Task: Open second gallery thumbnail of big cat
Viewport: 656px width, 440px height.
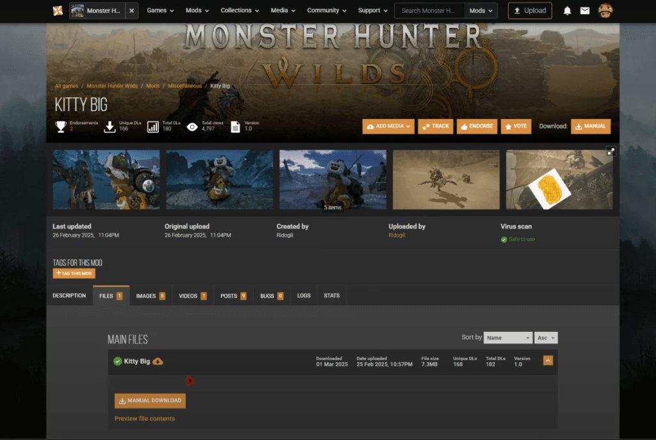Action: pyautogui.click(x=219, y=179)
